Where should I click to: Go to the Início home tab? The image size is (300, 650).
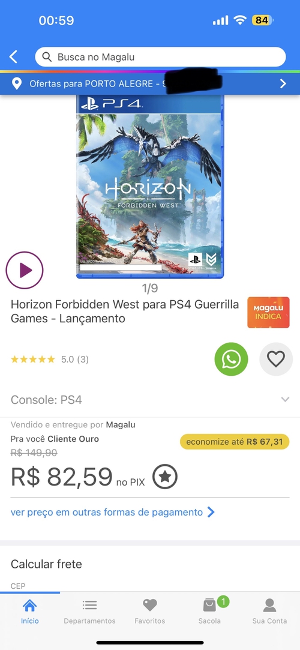click(x=30, y=612)
